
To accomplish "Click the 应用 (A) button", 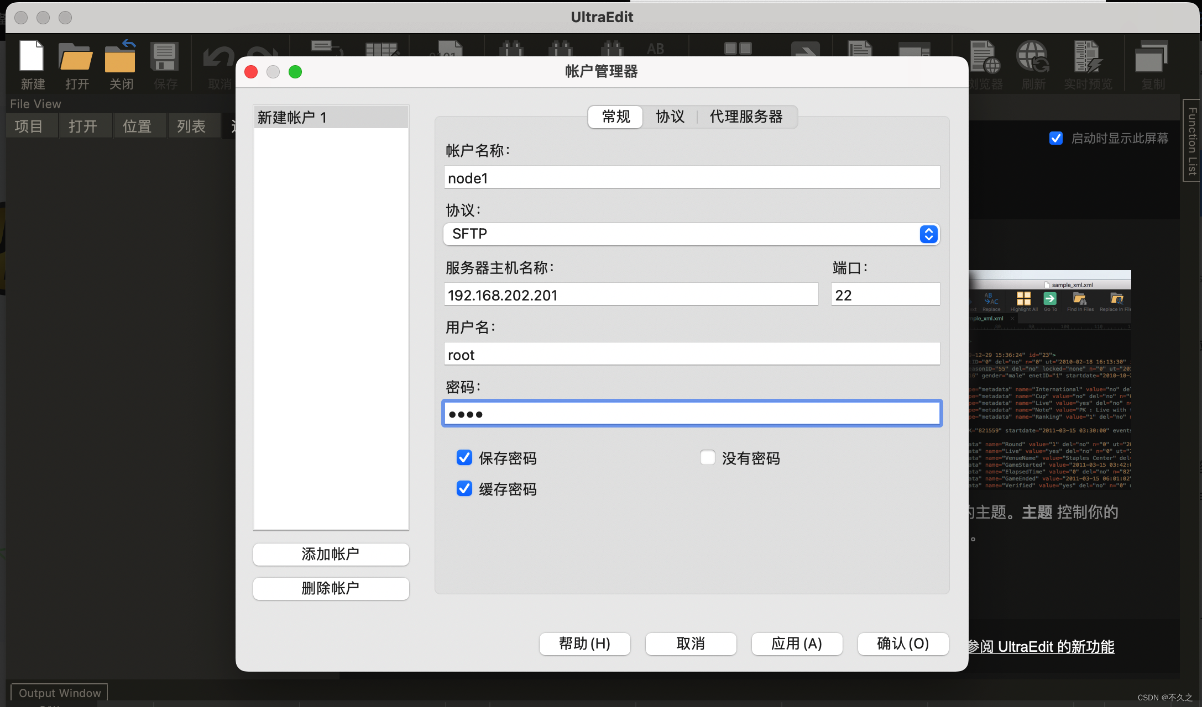I will point(797,644).
